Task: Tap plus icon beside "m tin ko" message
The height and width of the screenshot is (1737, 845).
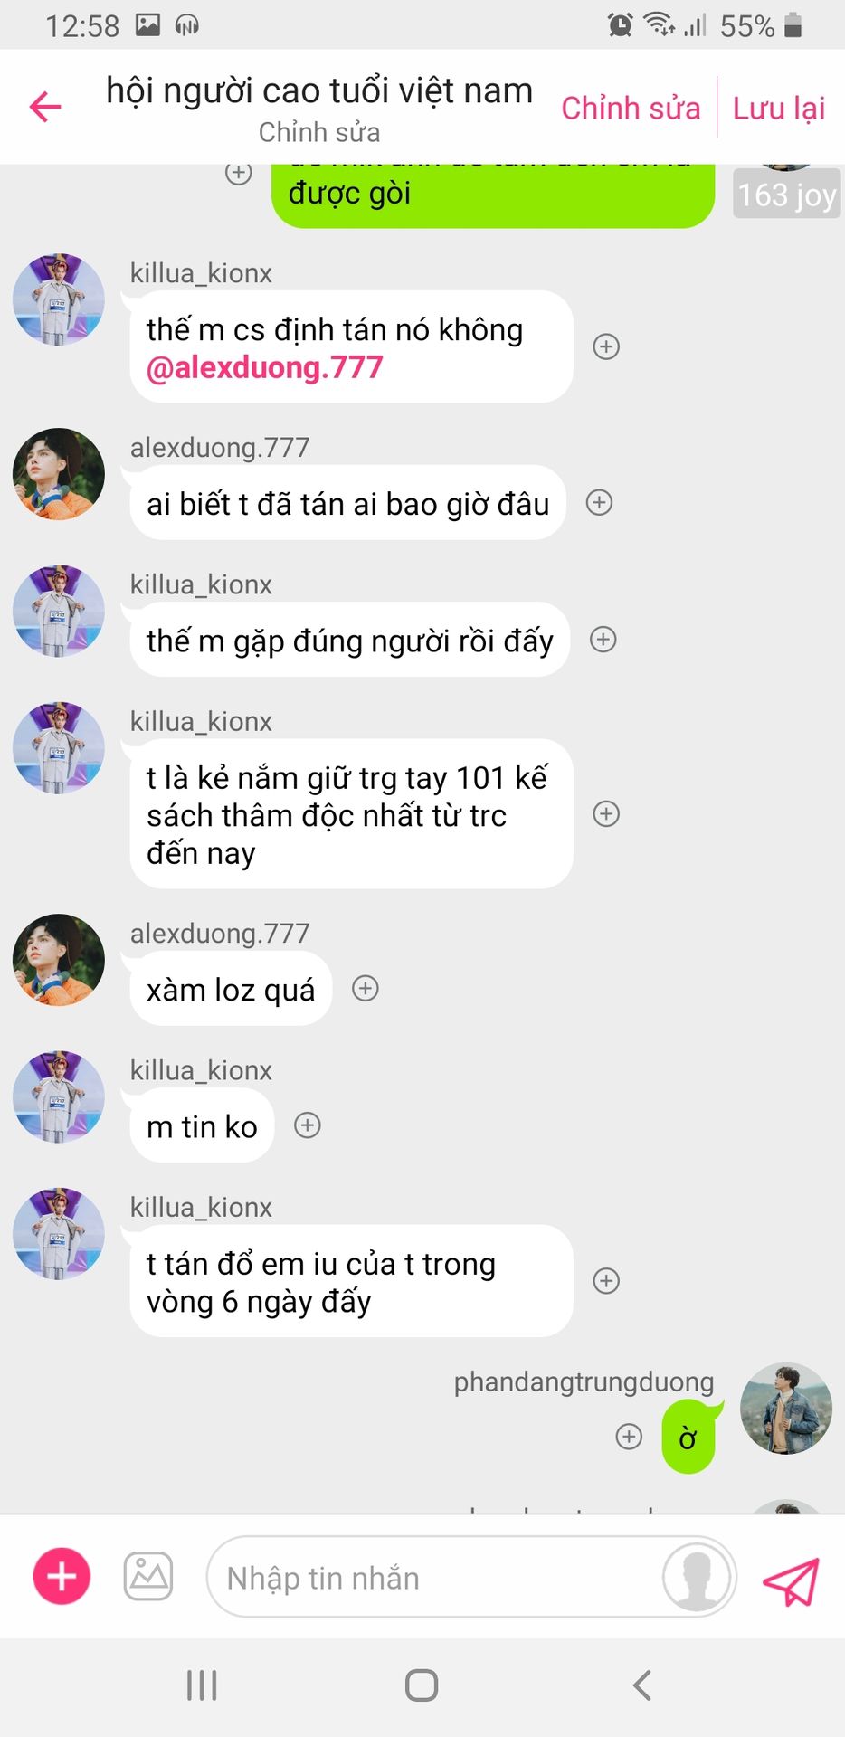Action: 308,1125
